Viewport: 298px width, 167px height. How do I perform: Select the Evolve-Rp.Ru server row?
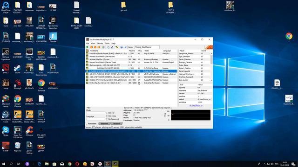point(131,83)
